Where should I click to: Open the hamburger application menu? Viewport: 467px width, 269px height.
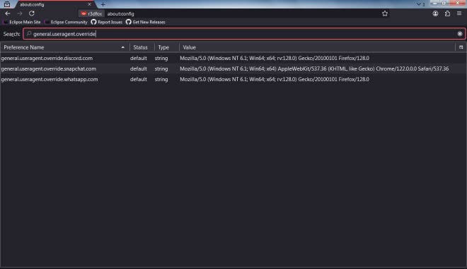pos(459,13)
